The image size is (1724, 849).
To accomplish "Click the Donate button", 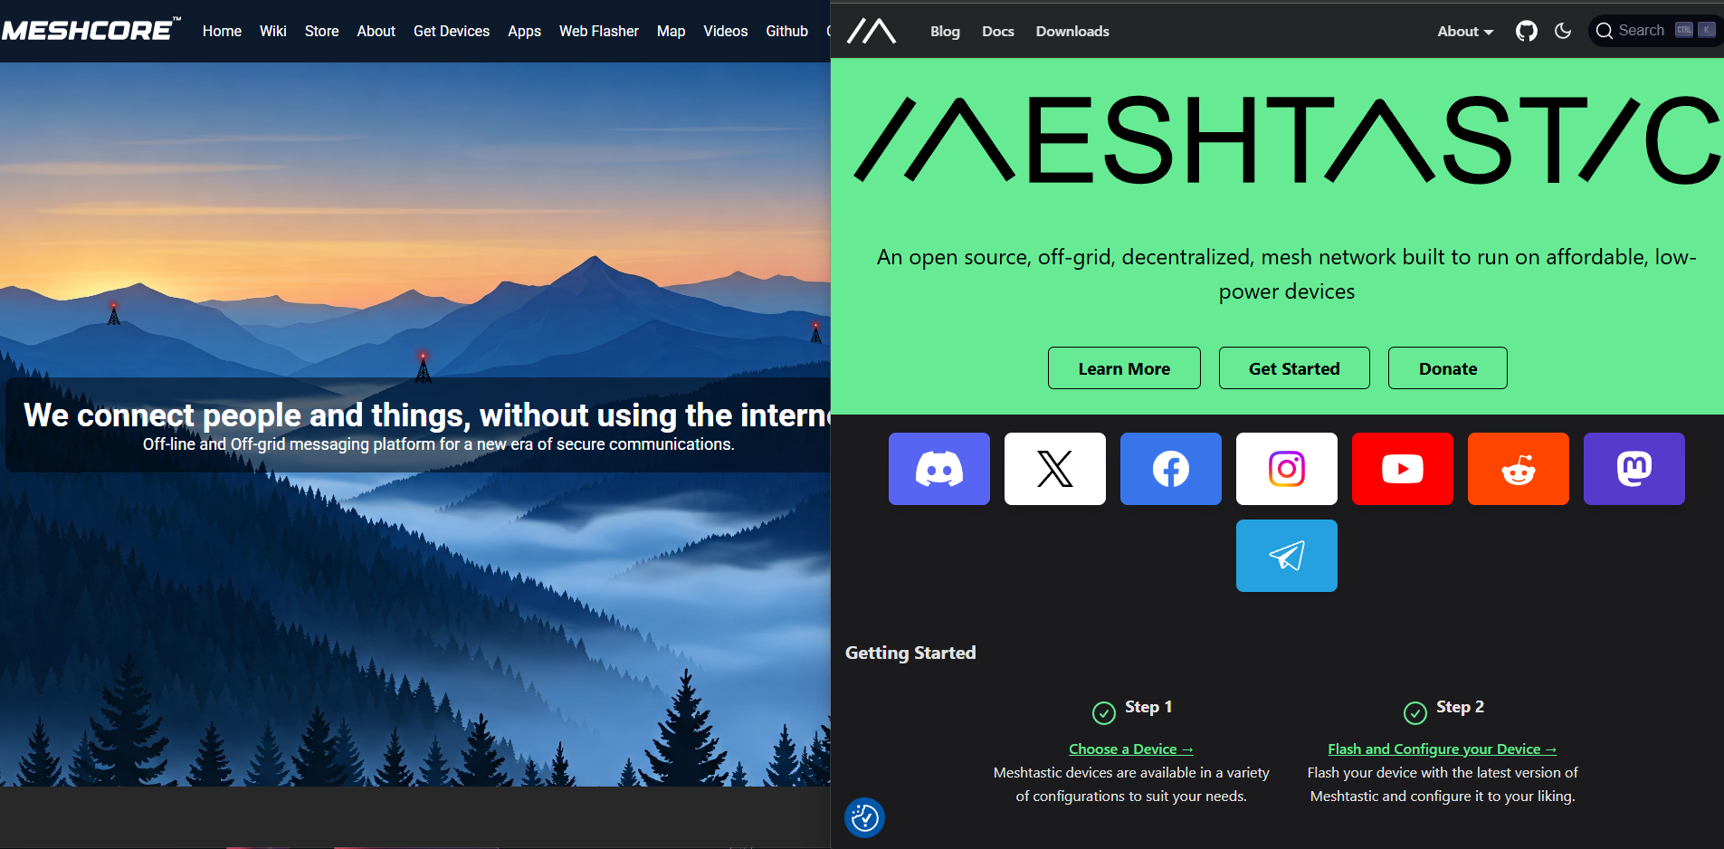I will tap(1448, 368).
